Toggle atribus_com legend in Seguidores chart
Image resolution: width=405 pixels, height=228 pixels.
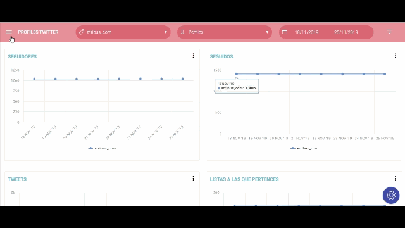pyautogui.click(x=103, y=148)
